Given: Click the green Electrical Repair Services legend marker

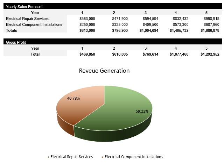Looking at the screenshot, I should (x=49, y=157).
